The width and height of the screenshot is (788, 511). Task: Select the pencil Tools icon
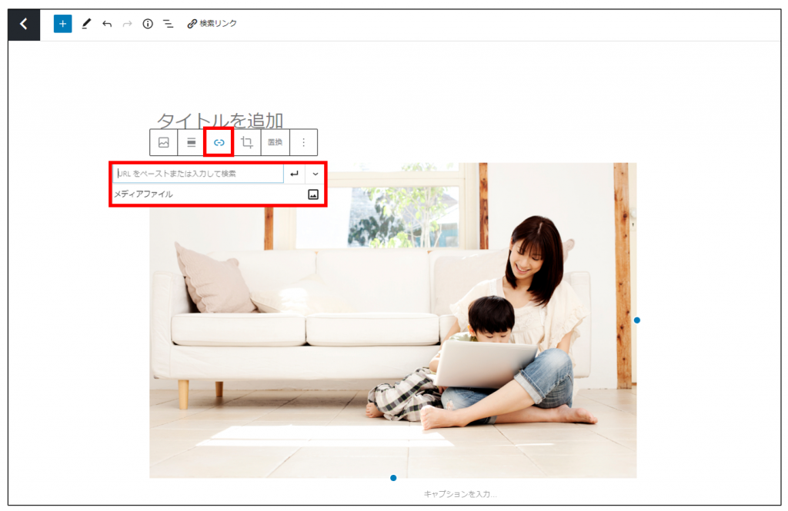click(86, 24)
